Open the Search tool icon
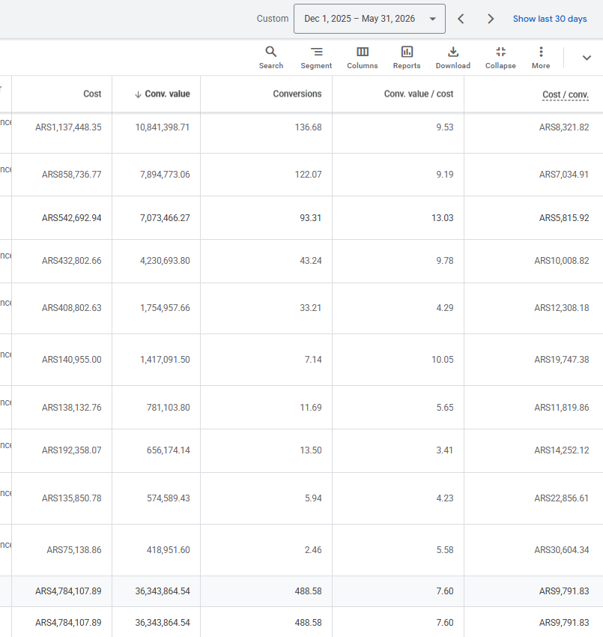 point(271,52)
